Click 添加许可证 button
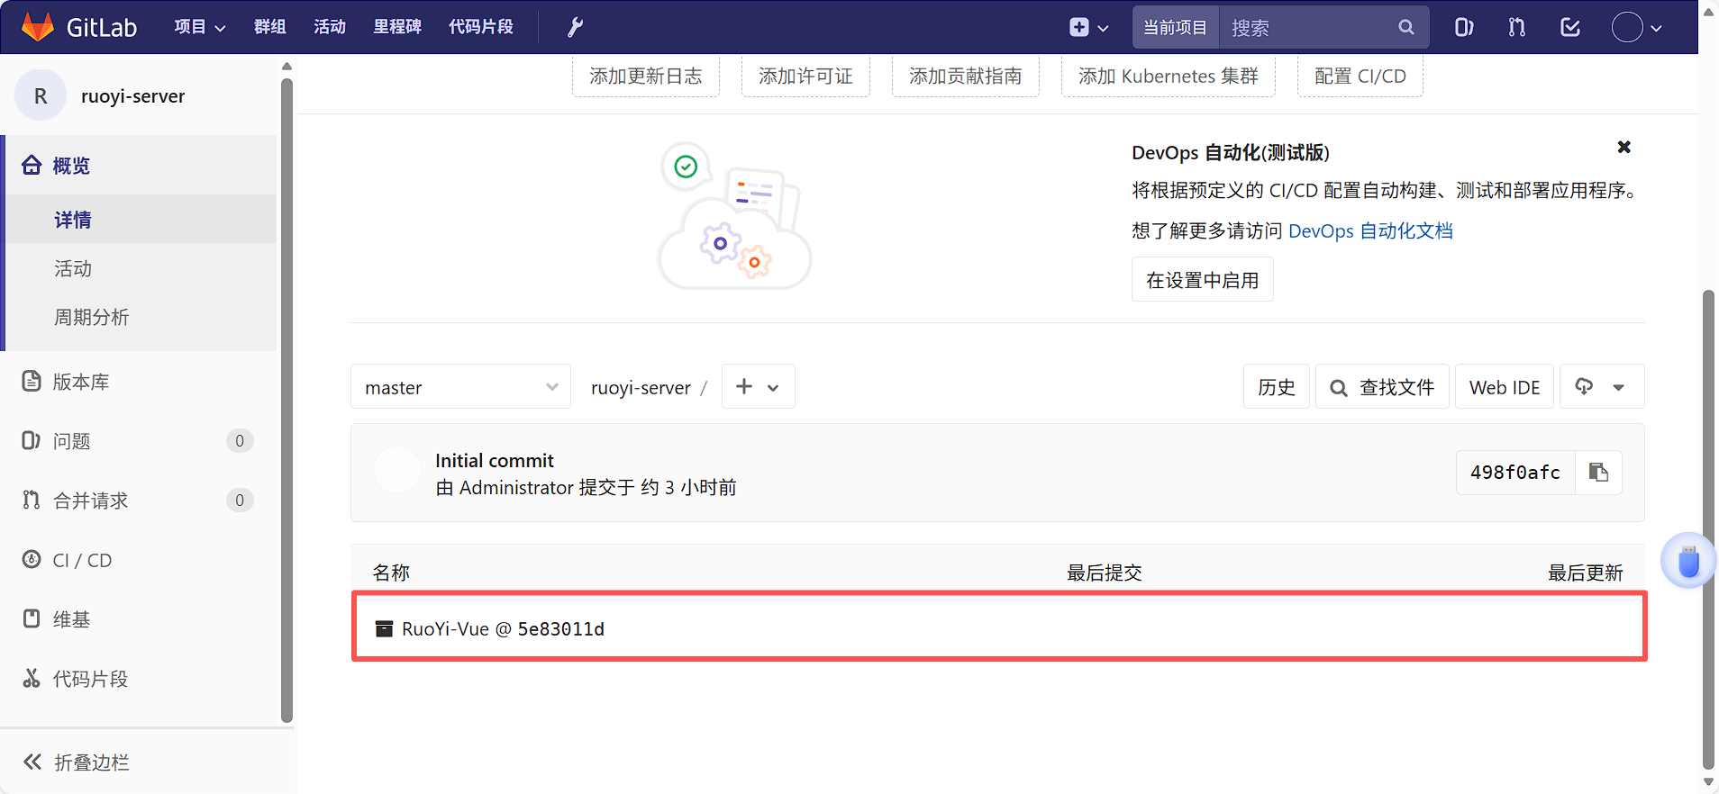The image size is (1719, 794). pos(805,76)
